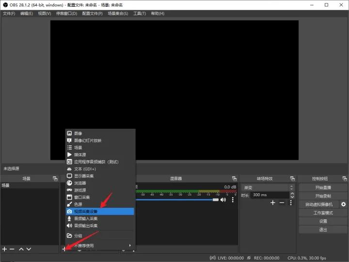Float the 控制按钮 dock panel
The image size is (349, 262).
[344, 179]
